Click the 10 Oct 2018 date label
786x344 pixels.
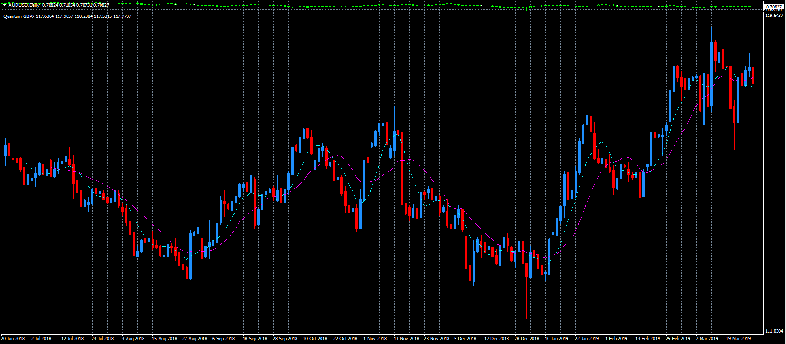coord(315,339)
